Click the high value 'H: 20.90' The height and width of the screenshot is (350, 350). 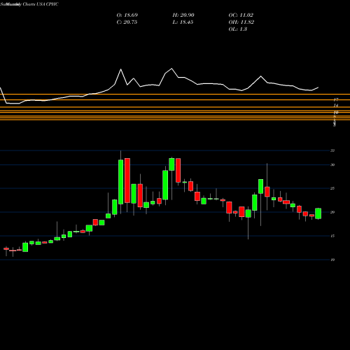coord(183,15)
